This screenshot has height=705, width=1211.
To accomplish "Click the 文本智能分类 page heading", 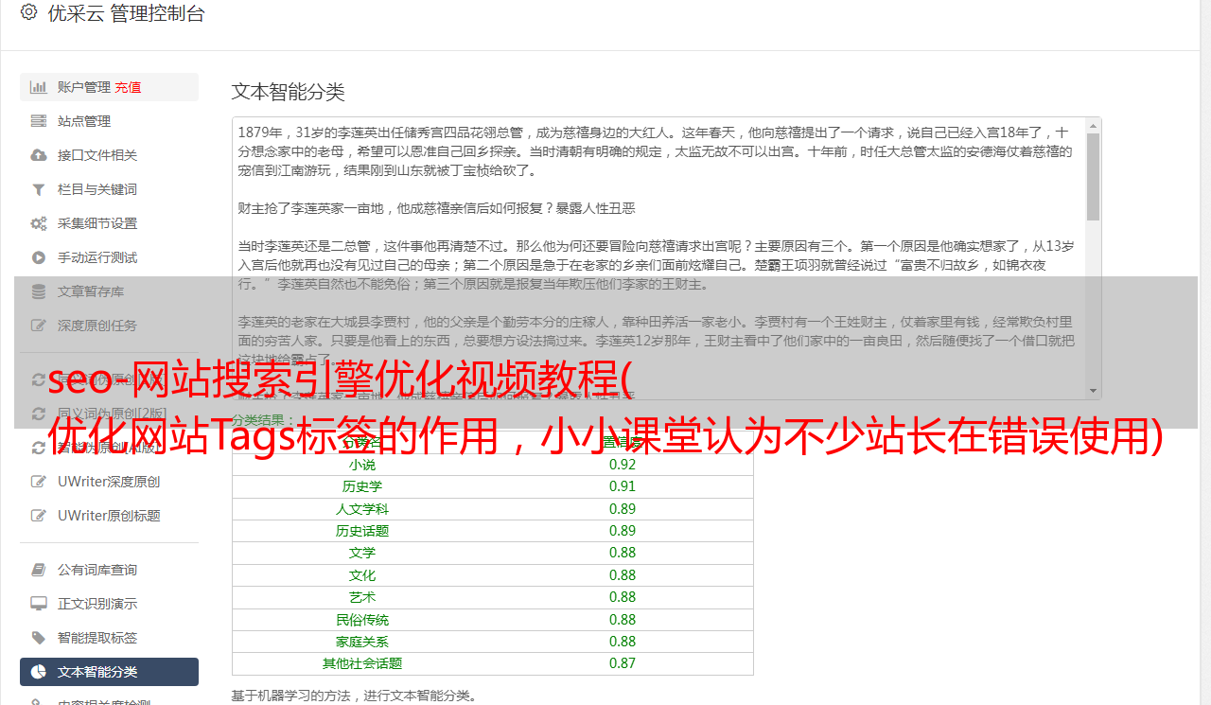I will point(289,92).
